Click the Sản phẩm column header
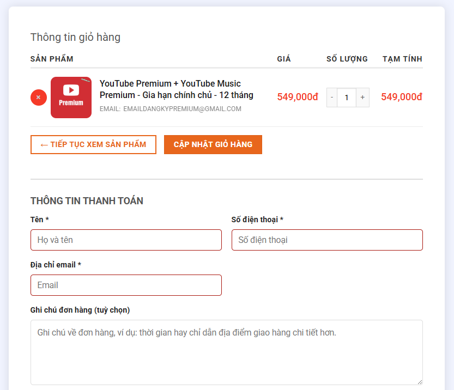 (52, 59)
